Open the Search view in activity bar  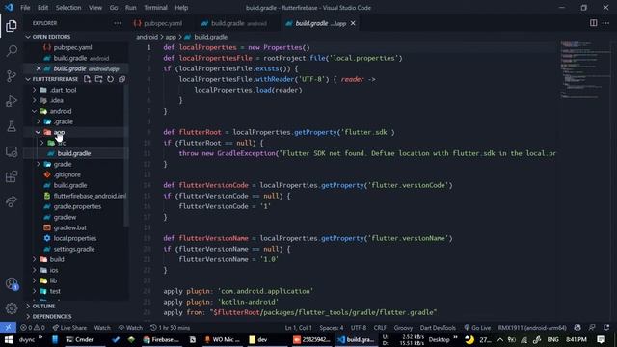click(x=12, y=51)
